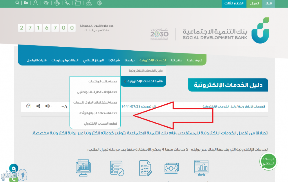Open the sitemap hierarchy icon
Image resolution: width=288 pixels, height=182 pixels.
[x=89, y=3]
